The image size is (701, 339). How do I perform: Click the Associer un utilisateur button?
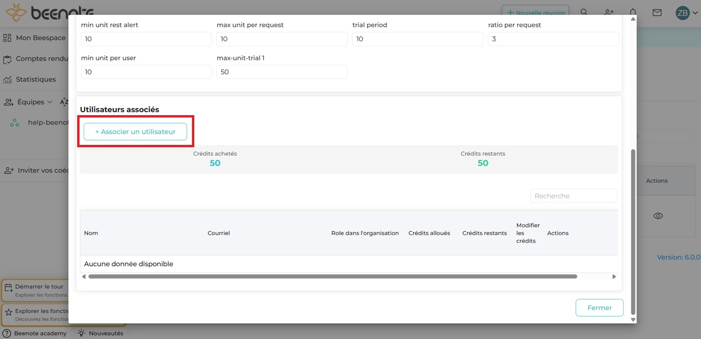[x=135, y=132]
